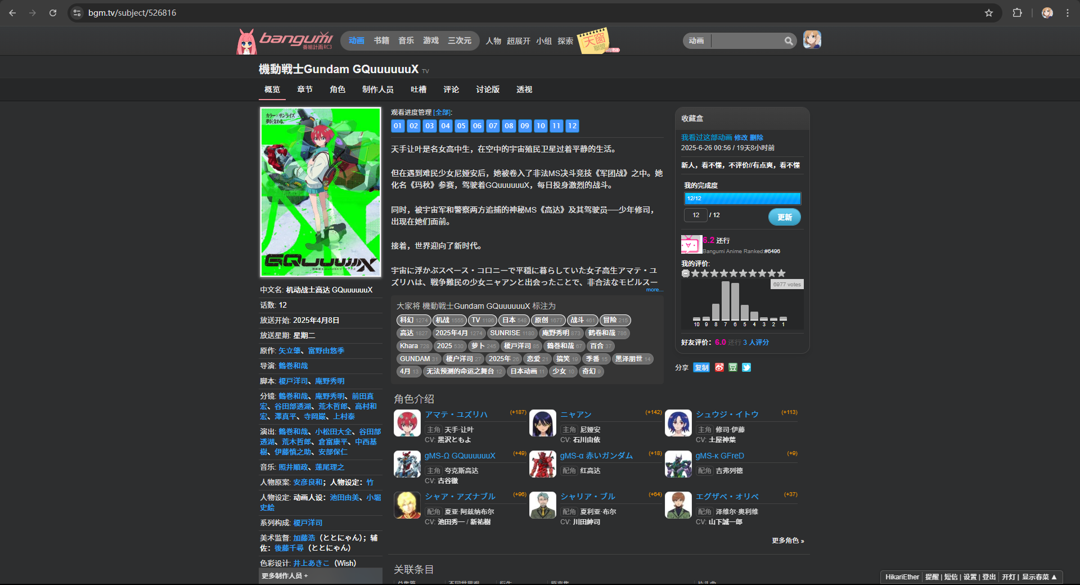
Task: Open Chrome profile avatar in toolbar
Action: pyautogui.click(x=1047, y=12)
